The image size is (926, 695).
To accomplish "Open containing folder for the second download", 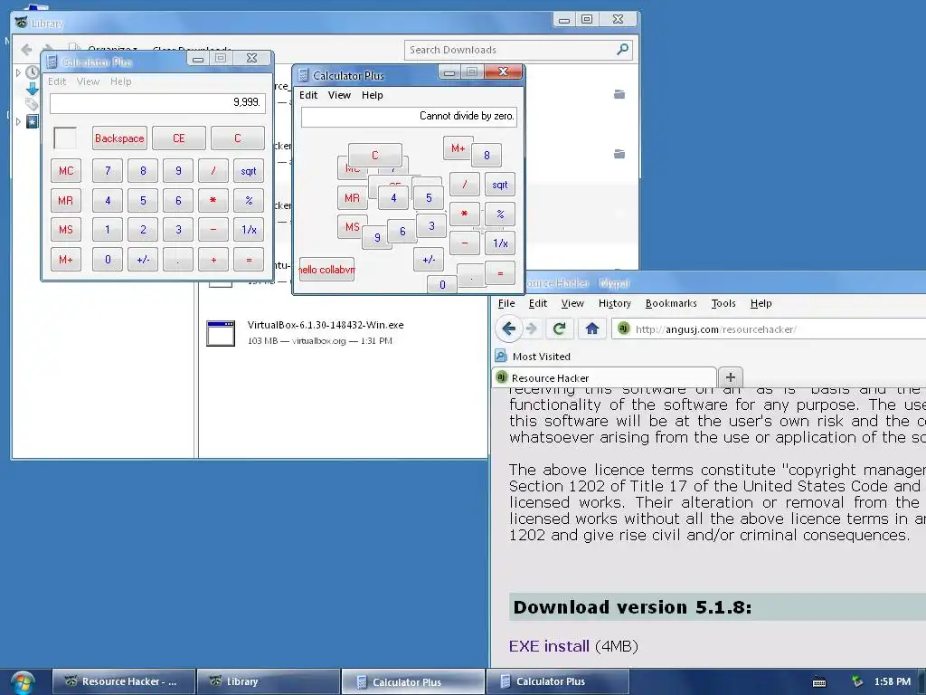I will (x=619, y=154).
